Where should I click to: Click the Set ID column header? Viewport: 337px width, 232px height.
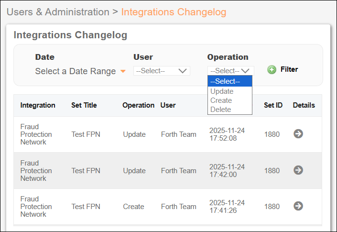point(273,105)
